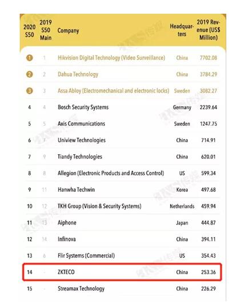248x305 pixels.
Task: Click the gold rank 2 badge icon
Action: click(x=29, y=74)
